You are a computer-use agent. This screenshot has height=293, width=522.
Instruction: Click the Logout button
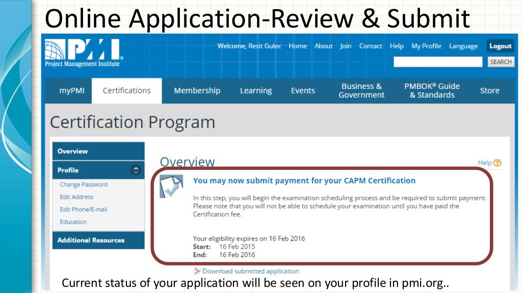pyautogui.click(x=501, y=46)
